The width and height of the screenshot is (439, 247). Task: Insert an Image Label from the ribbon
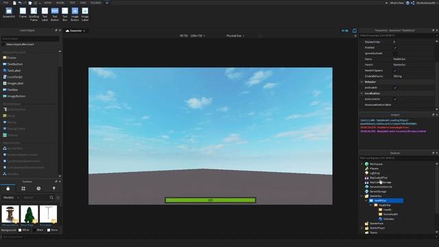point(85,14)
